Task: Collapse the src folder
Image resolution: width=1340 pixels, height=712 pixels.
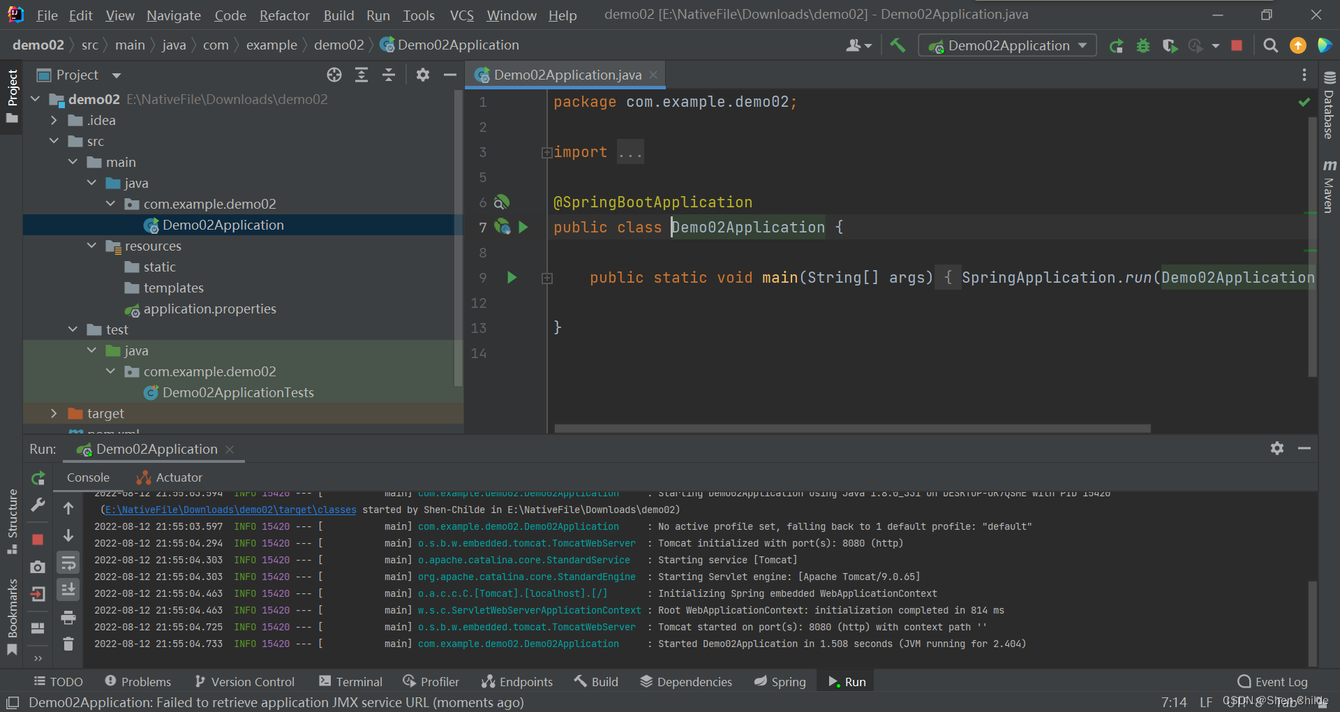Action: click(54, 141)
